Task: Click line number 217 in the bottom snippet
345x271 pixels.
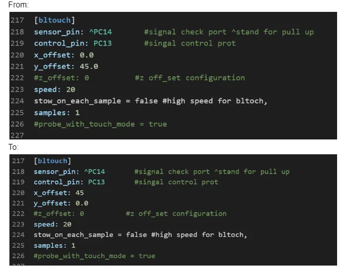Action: (18, 161)
